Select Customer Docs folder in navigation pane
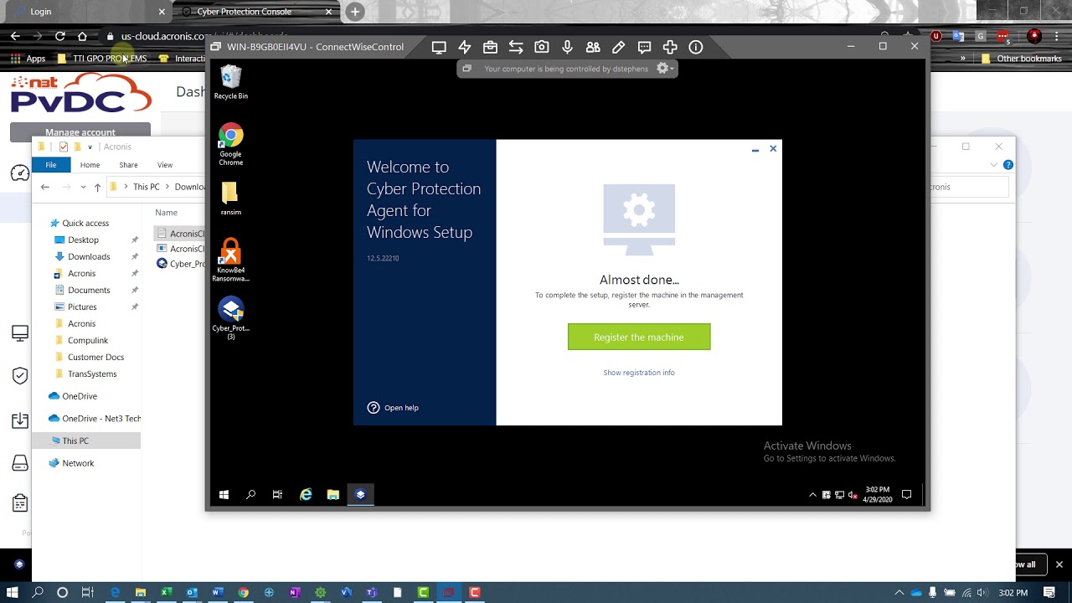 point(95,357)
